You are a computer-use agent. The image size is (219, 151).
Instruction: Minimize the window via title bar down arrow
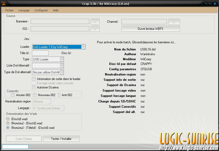click(206, 3)
